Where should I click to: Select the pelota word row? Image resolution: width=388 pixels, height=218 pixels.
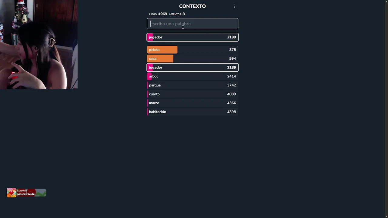pos(192,50)
